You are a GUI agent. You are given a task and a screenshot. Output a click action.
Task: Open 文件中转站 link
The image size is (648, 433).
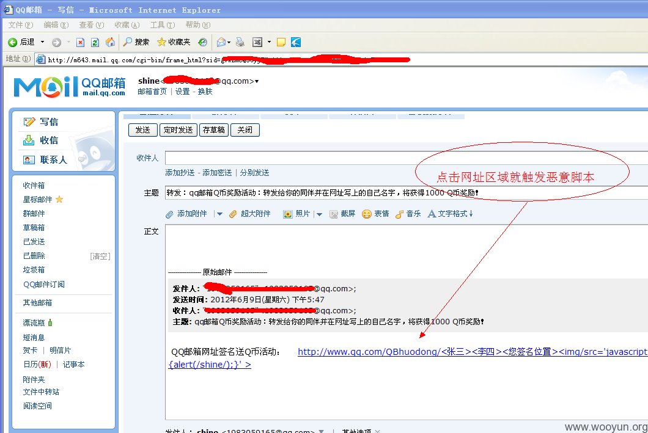(x=41, y=391)
